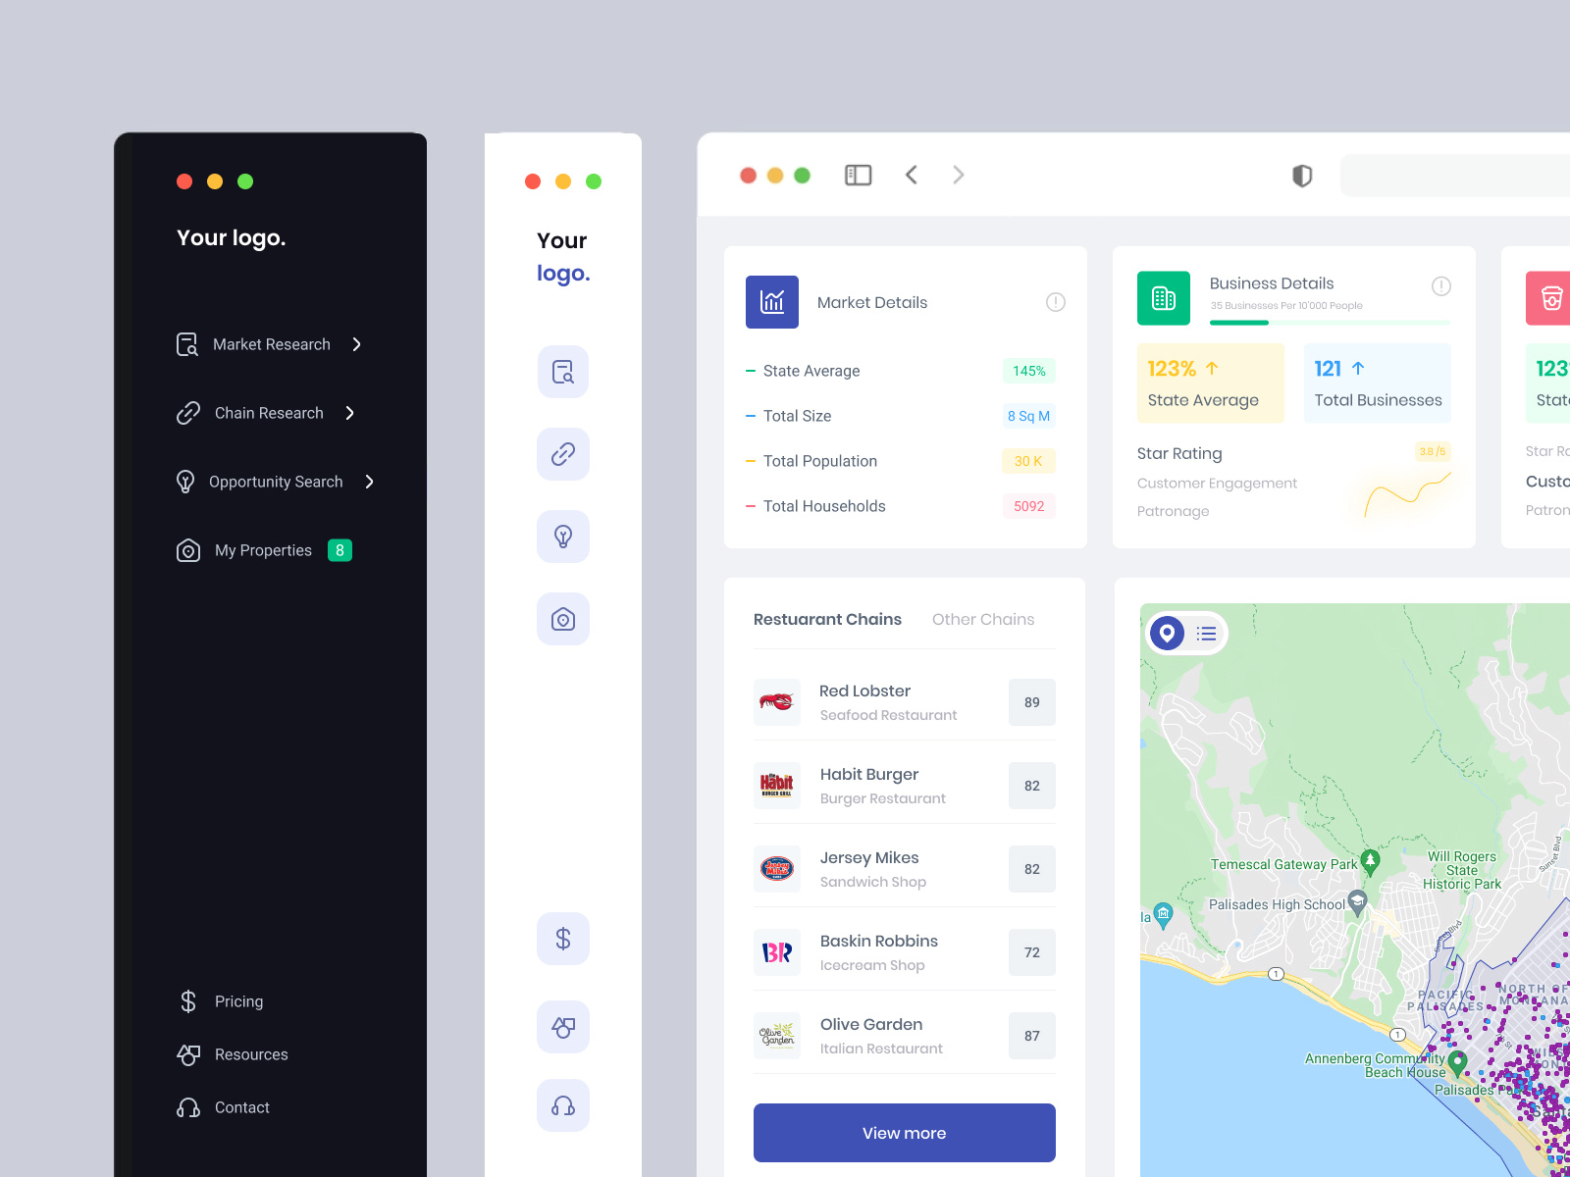Viewport: 1570px width, 1177px height.
Task: Select the Market Research search icon in sidebar
Action: coord(187,344)
